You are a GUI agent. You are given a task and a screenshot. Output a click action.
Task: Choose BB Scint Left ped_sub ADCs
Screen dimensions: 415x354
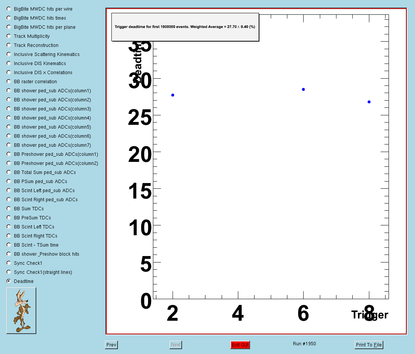pos(9,190)
